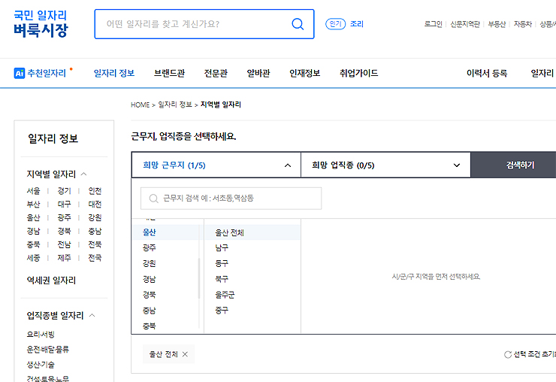Viewport: 556px width, 382px height.
Task: Open the 벼룩시장 logo home link
Action: pyautogui.click(x=41, y=24)
